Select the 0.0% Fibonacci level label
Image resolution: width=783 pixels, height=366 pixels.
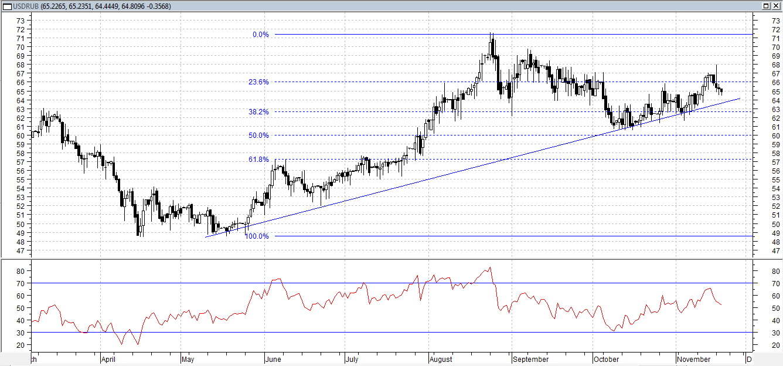pos(260,35)
